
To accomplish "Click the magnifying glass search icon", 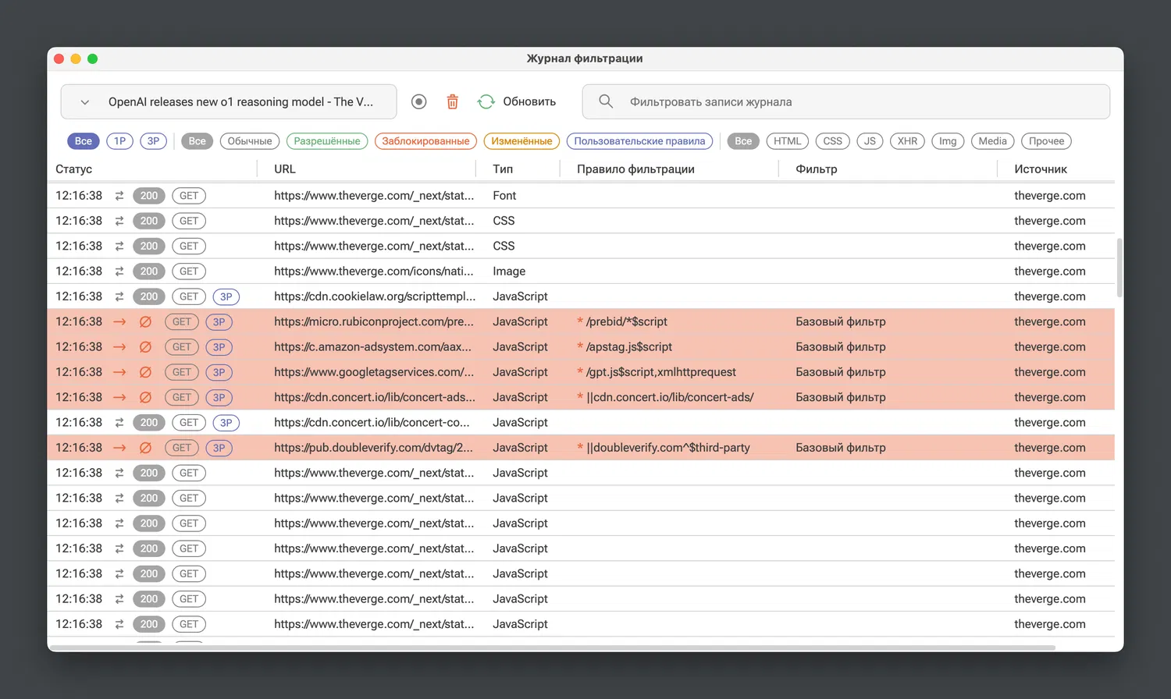I will (606, 101).
